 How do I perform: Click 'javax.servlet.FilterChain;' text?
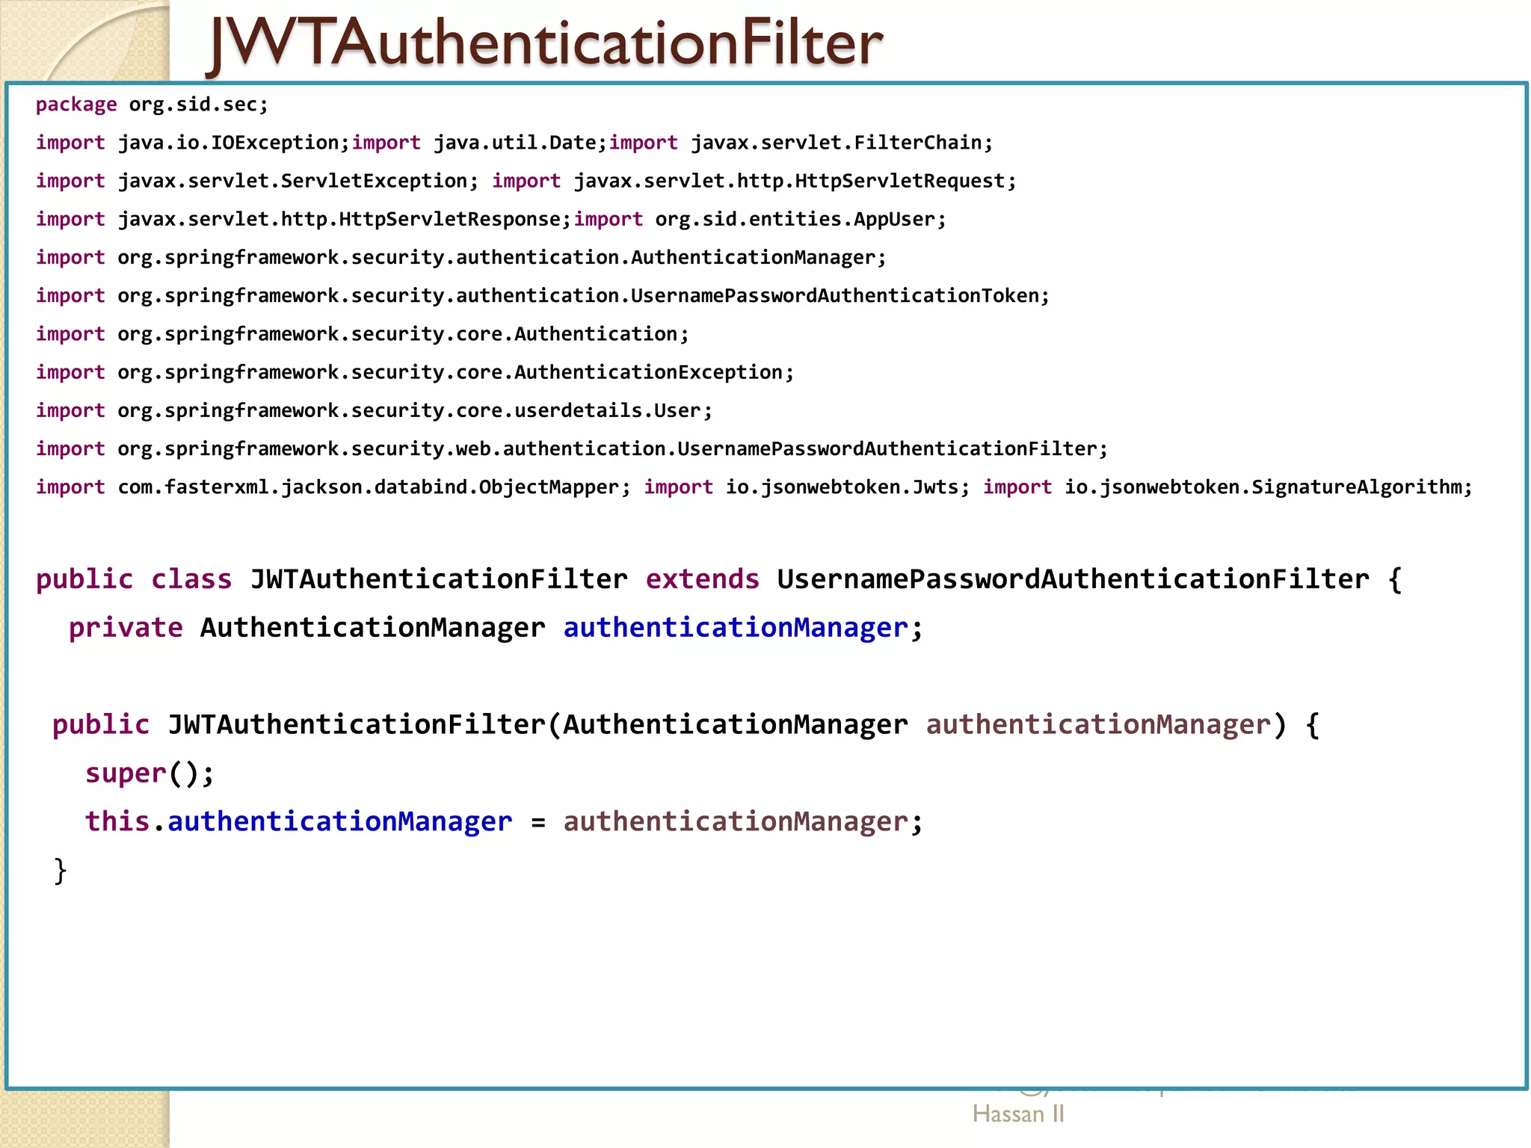pos(842,143)
